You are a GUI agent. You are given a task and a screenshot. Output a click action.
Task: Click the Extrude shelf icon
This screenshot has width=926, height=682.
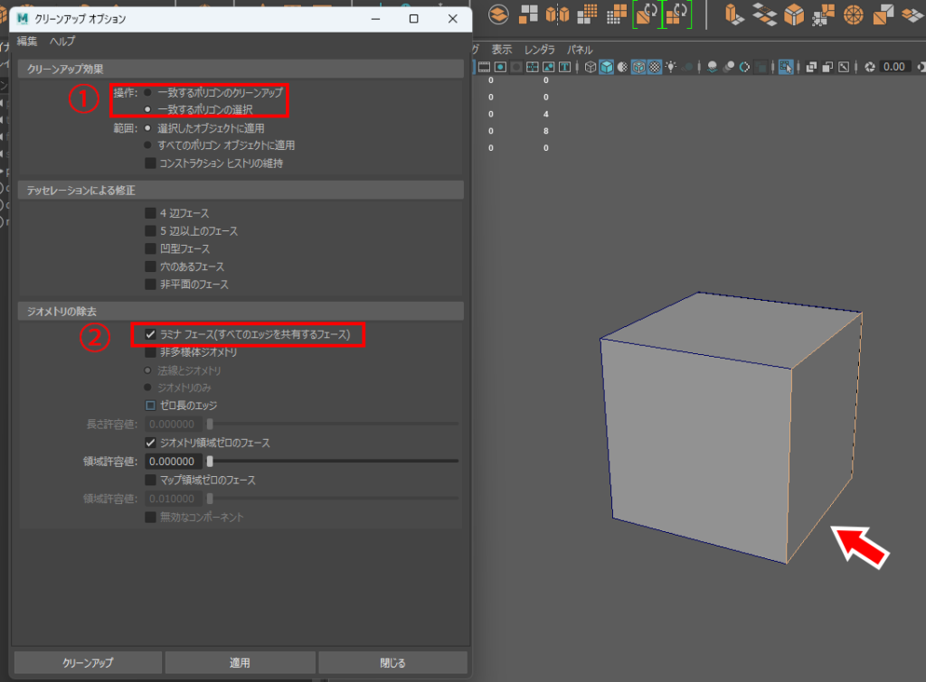737,14
